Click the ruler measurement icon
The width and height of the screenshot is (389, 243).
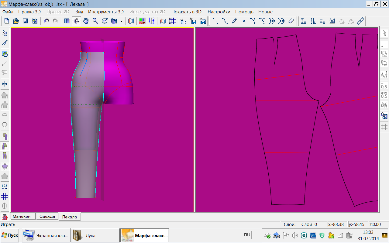tap(360, 21)
